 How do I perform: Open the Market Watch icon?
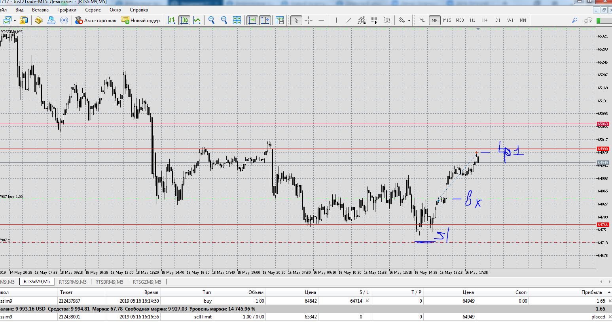38,20
